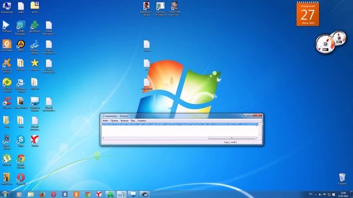Viewport: 353px width, 198px height.
Task: Open the Файл menu in Notepad
Action: pyautogui.click(x=105, y=121)
